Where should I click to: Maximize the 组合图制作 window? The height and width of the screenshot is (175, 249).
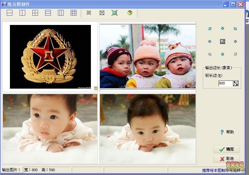click(233, 4)
